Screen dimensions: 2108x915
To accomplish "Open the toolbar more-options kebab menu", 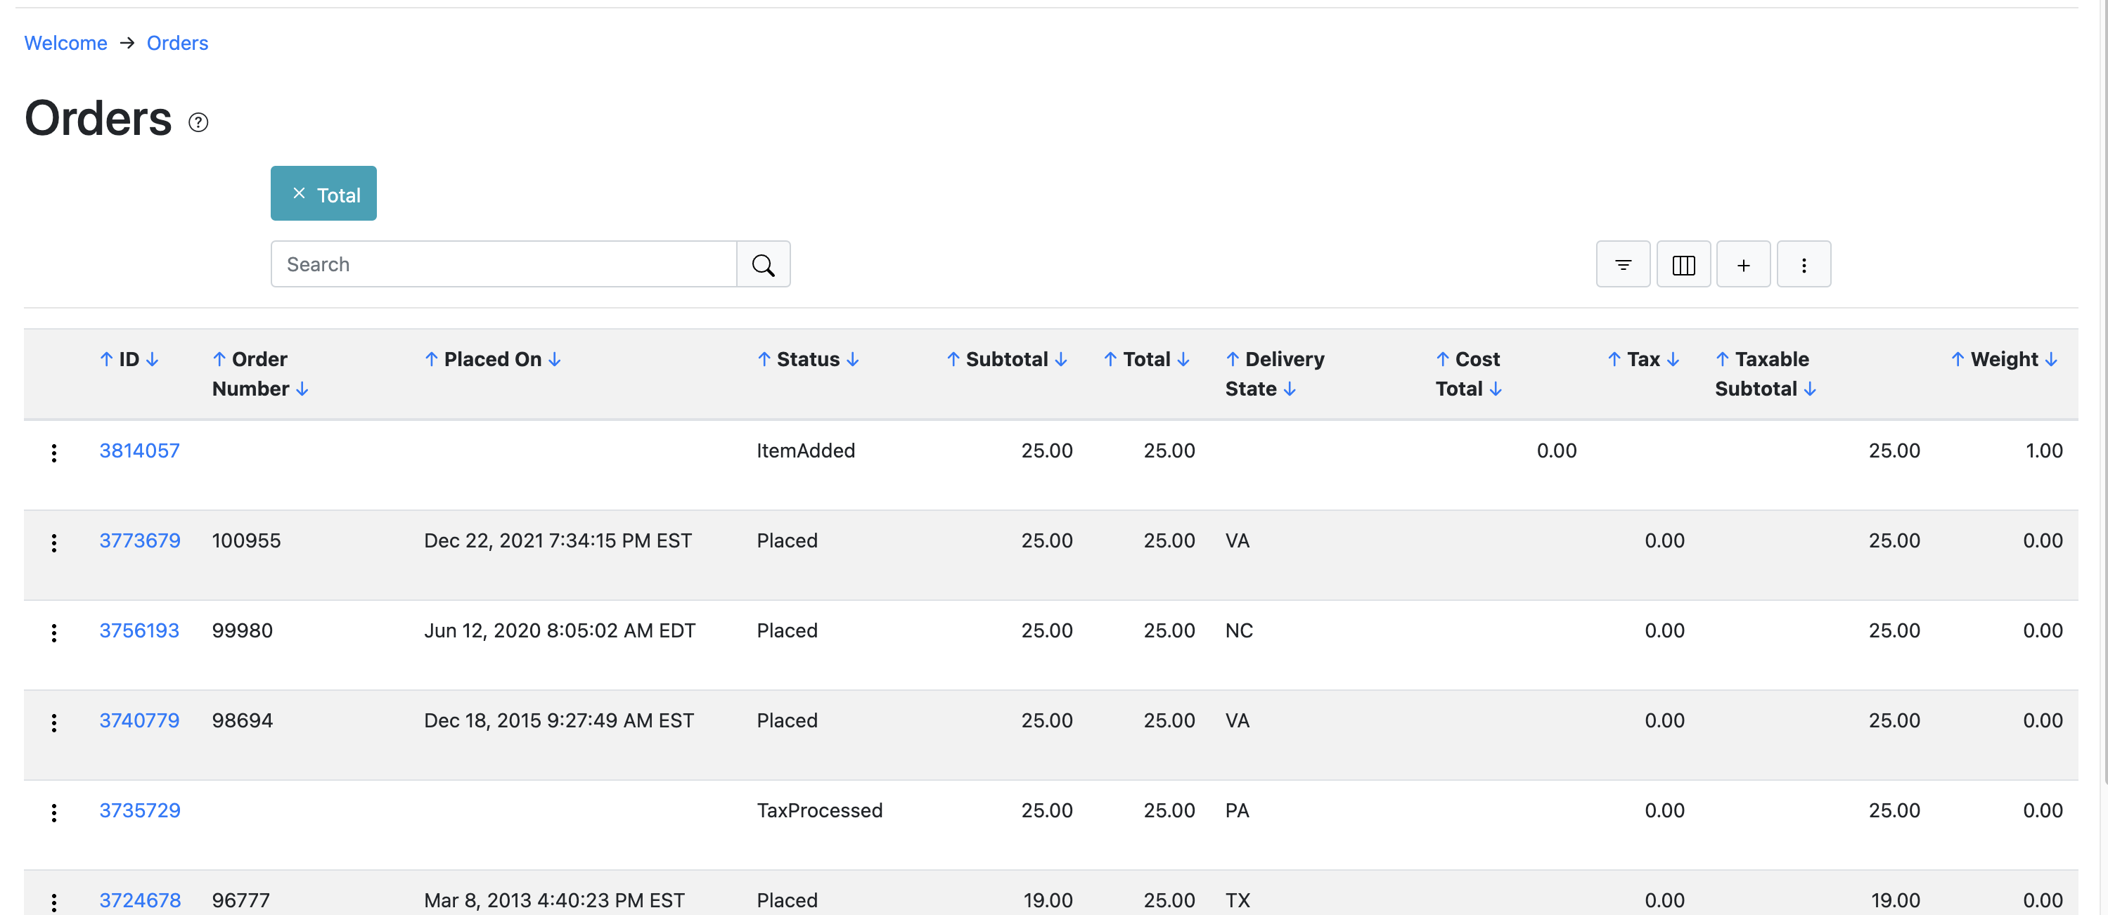I will pos(1804,264).
